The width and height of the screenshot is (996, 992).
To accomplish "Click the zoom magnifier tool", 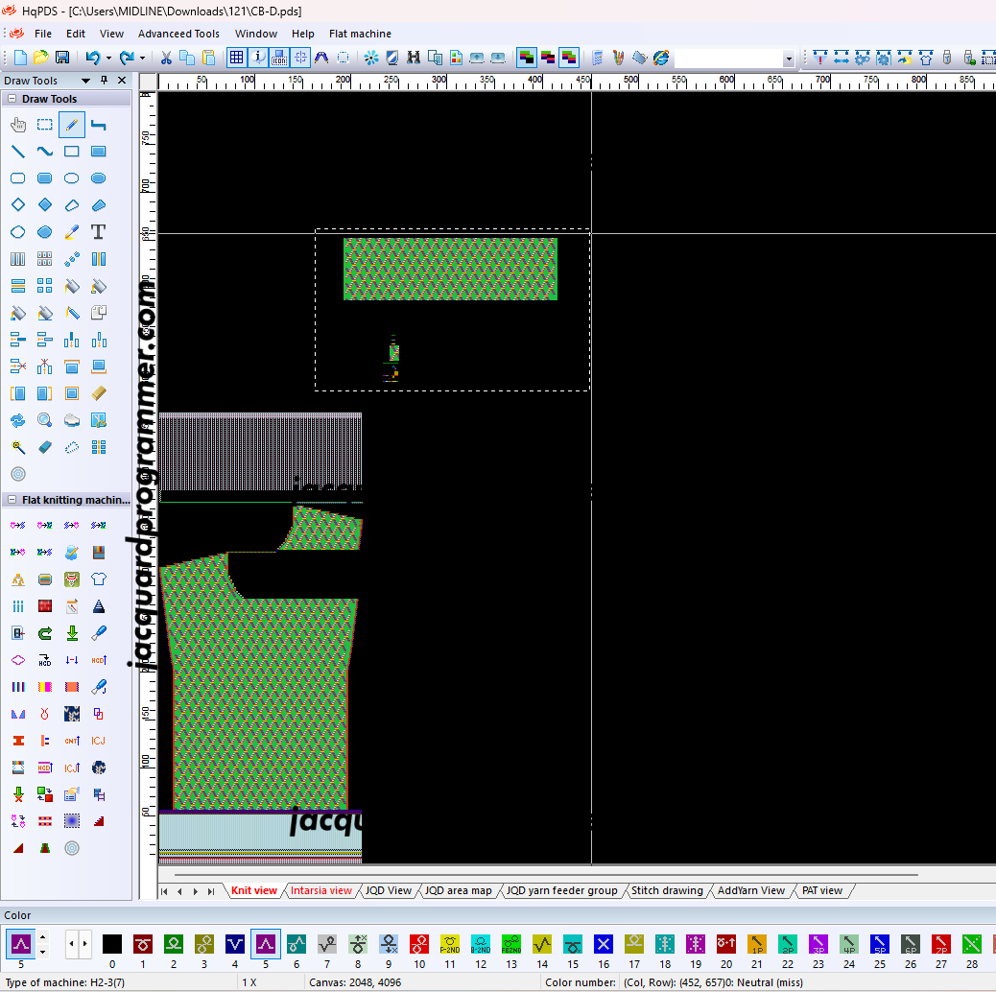I will point(45,420).
